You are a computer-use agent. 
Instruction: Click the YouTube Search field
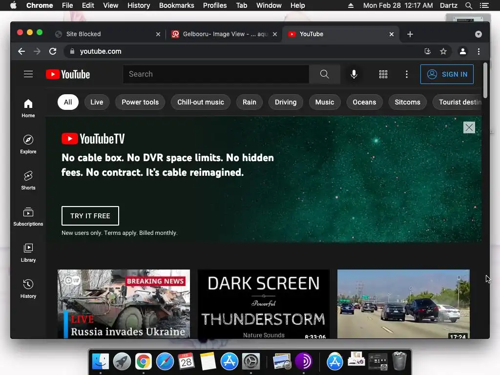tap(216, 74)
